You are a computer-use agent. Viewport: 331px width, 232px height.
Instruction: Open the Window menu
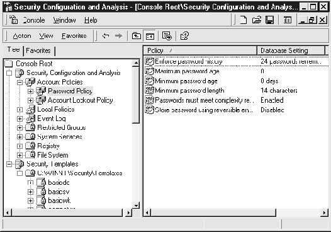[64, 20]
